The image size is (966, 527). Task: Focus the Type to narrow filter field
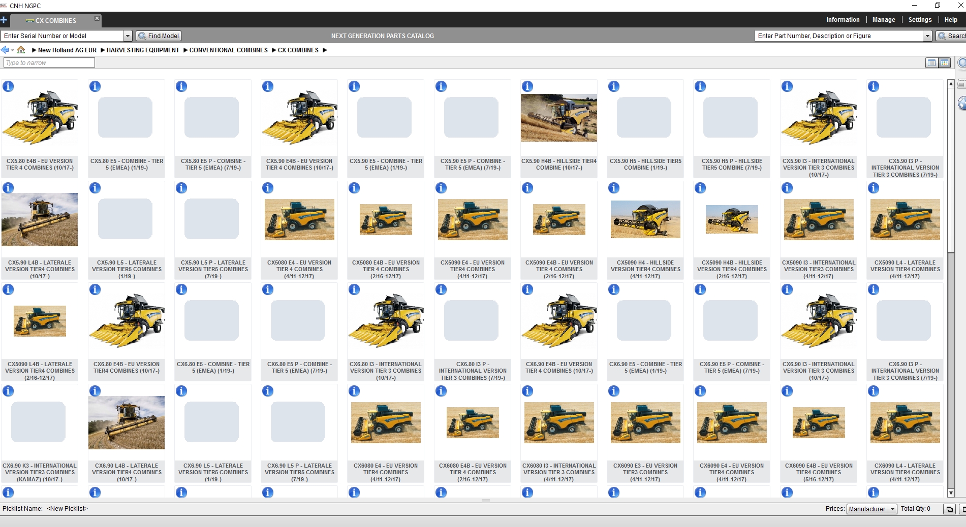(x=49, y=63)
